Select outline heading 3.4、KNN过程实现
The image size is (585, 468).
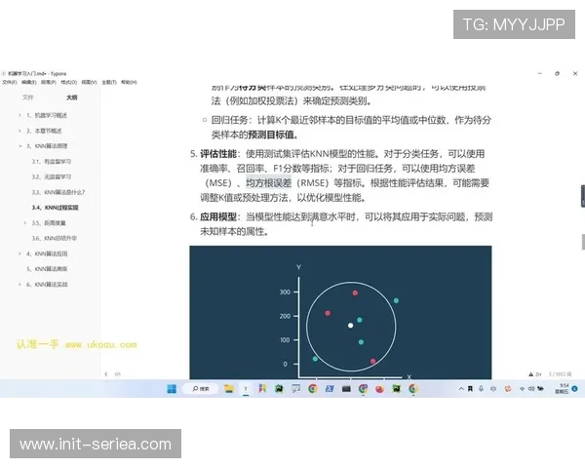point(56,208)
